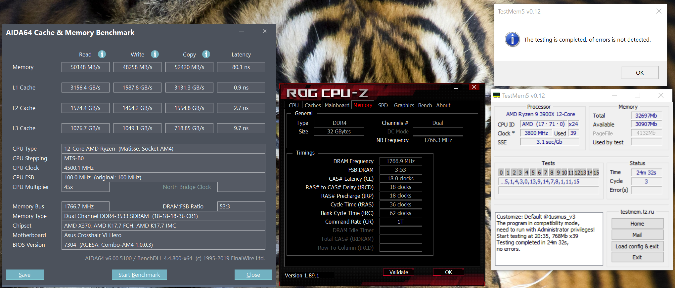The width and height of the screenshot is (675, 288).
Task: Click Load config & exit in TestMem5
Action: (x=637, y=246)
